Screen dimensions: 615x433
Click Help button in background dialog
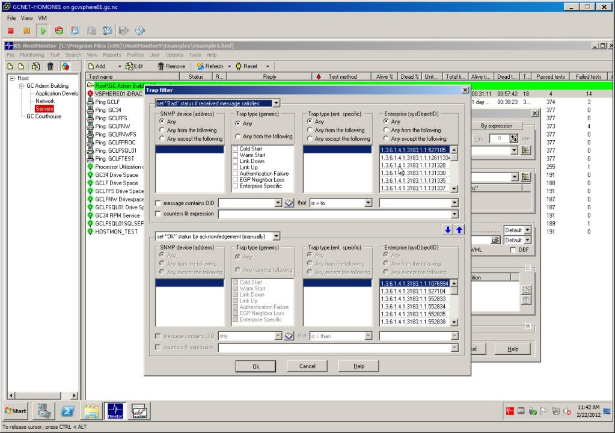(x=513, y=349)
